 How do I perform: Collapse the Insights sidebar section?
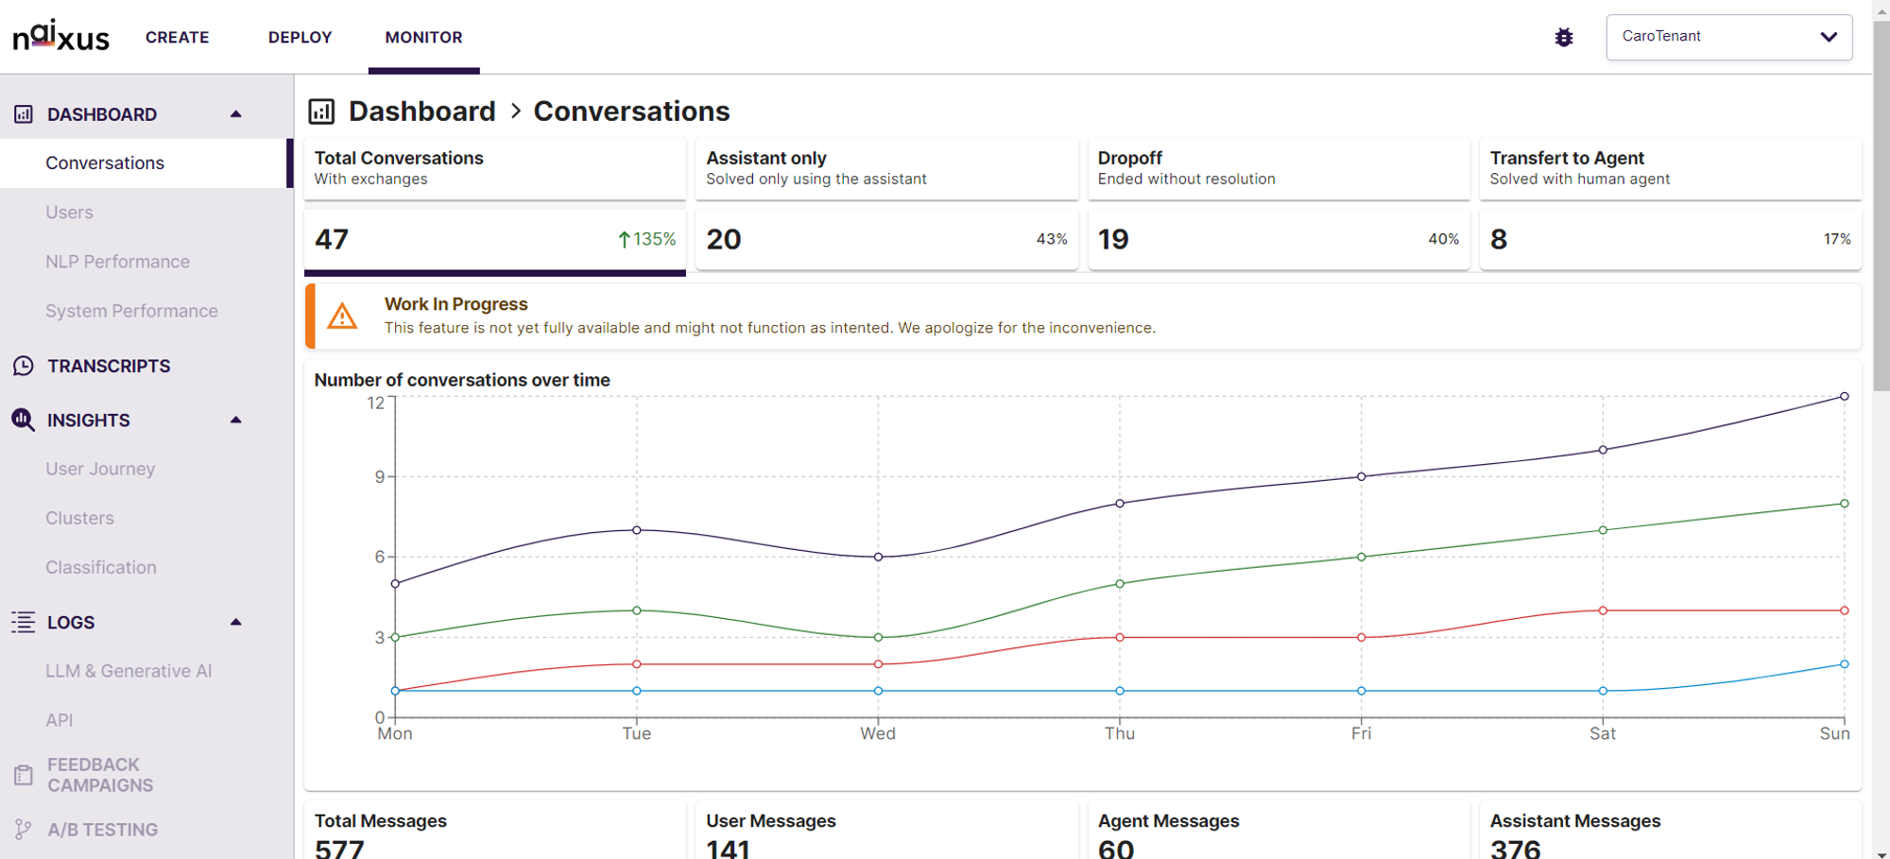click(236, 420)
